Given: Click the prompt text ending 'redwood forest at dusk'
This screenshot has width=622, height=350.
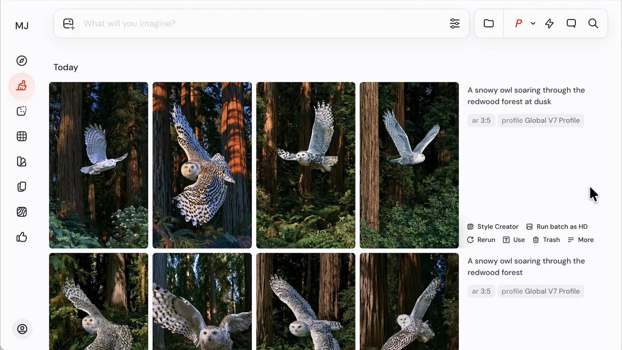Looking at the screenshot, I should (x=526, y=96).
